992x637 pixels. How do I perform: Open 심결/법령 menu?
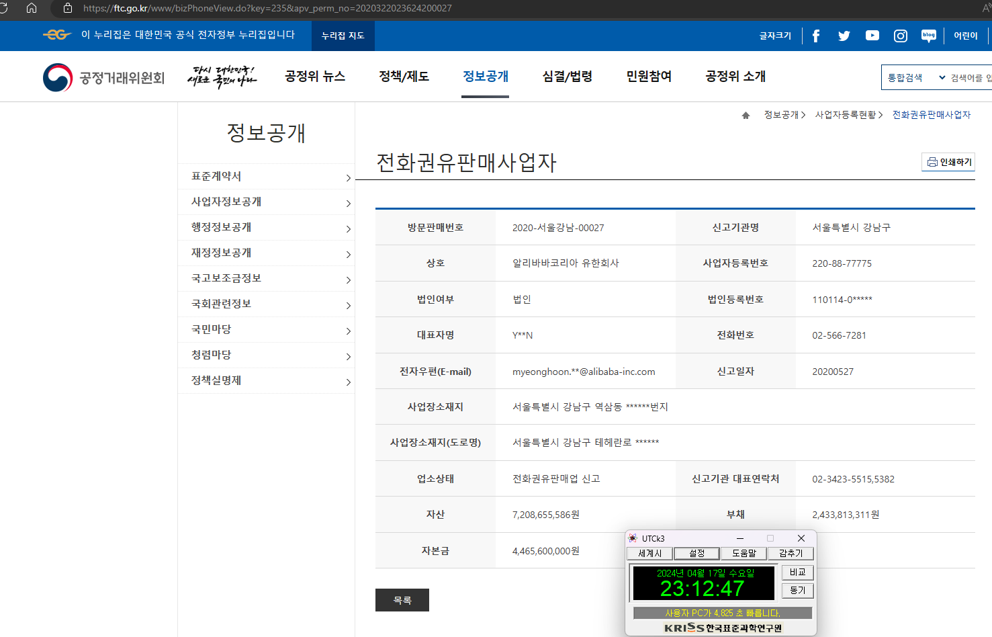568,77
